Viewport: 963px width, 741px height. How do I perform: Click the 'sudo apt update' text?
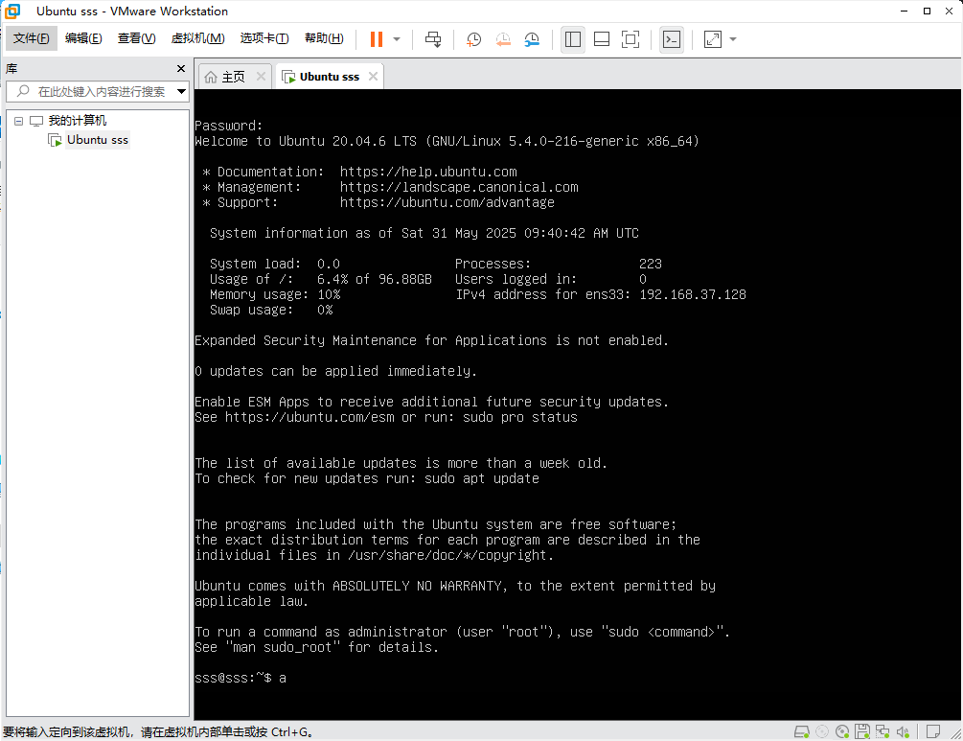tap(482, 478)
